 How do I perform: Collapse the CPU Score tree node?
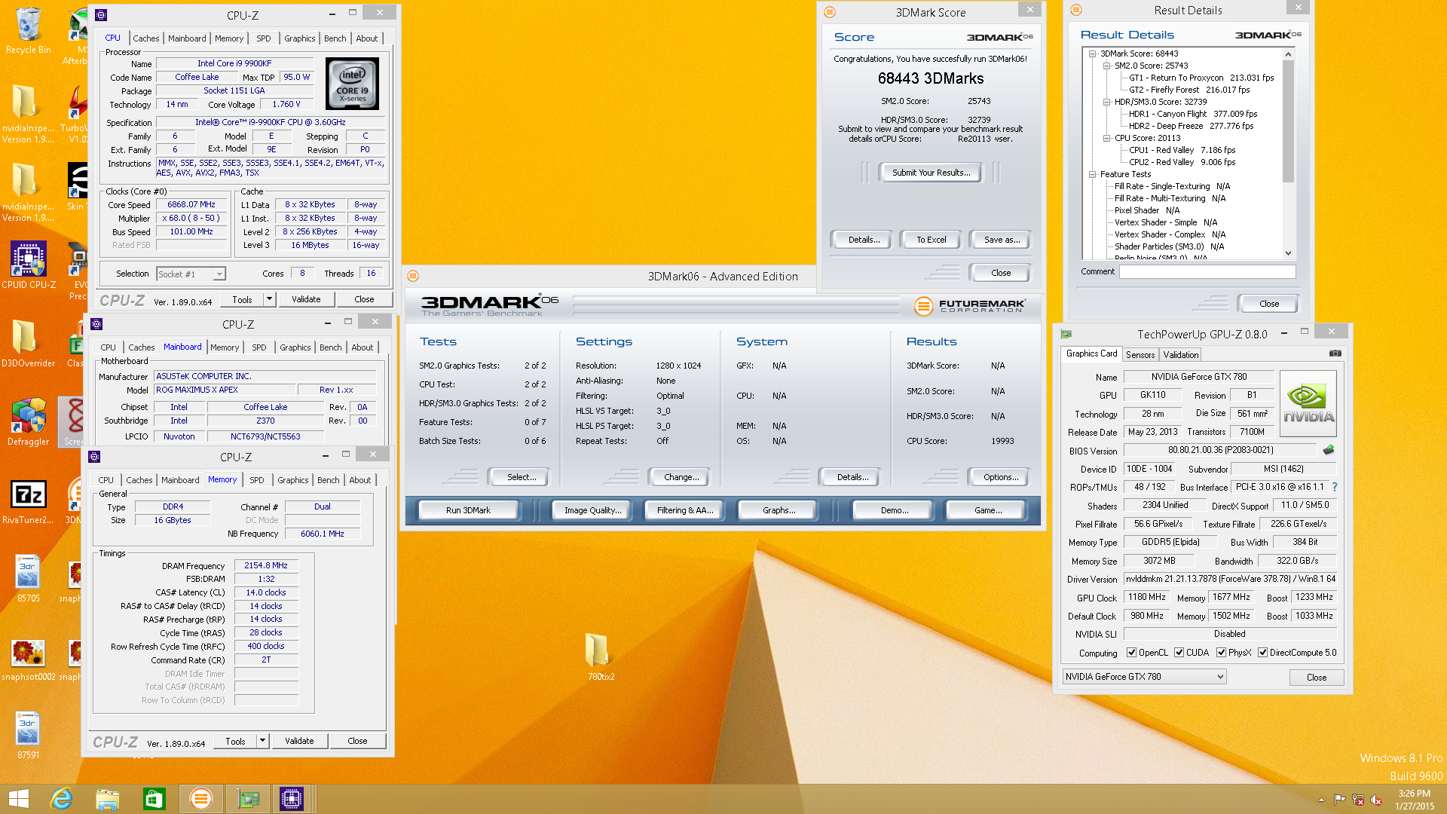pos(1106,138)
